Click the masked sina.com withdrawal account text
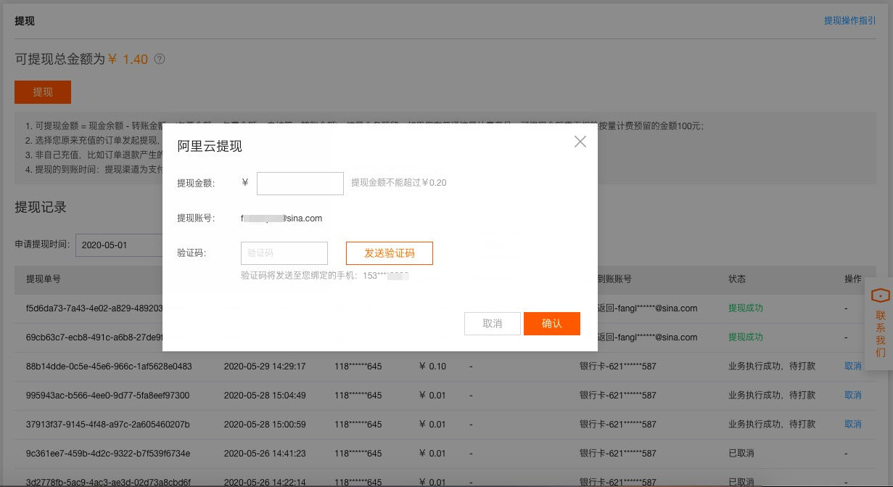Viewport: 893px width, 487px height. [x=282, y=218]
